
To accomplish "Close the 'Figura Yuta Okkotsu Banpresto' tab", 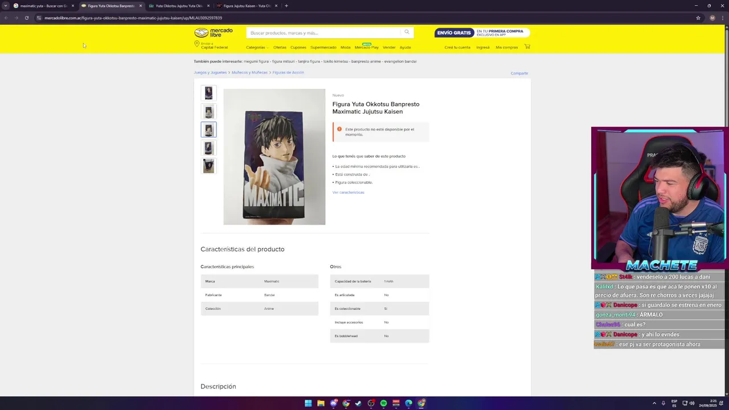I will [140, 6].
